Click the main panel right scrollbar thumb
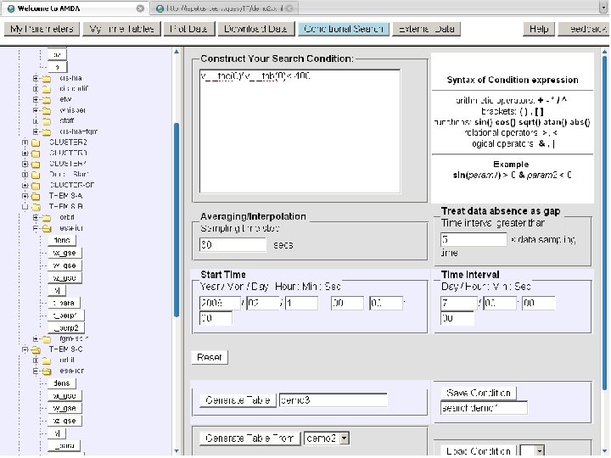The width and height of the screenshot is (611, 458). coord(605,222)
